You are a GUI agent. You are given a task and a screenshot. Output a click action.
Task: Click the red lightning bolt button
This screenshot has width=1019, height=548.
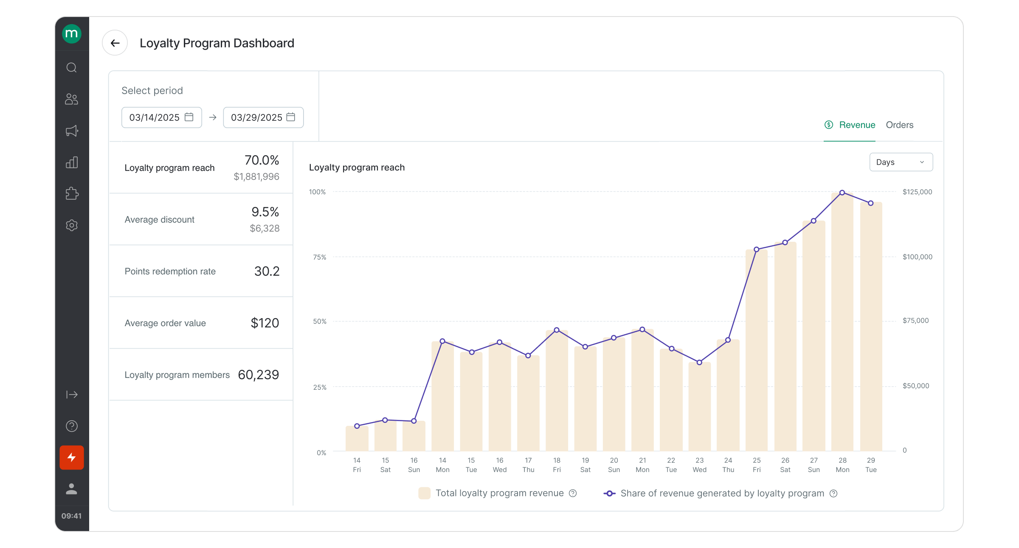click(x=72, y=457)
